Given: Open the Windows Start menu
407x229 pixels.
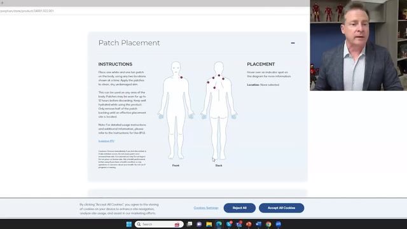Looking at the screenshot, I should (128, 224).
